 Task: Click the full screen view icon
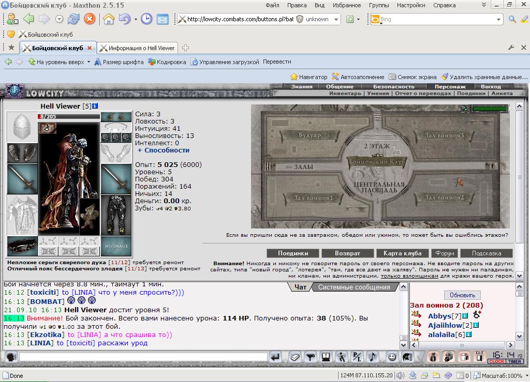[162, 19]
